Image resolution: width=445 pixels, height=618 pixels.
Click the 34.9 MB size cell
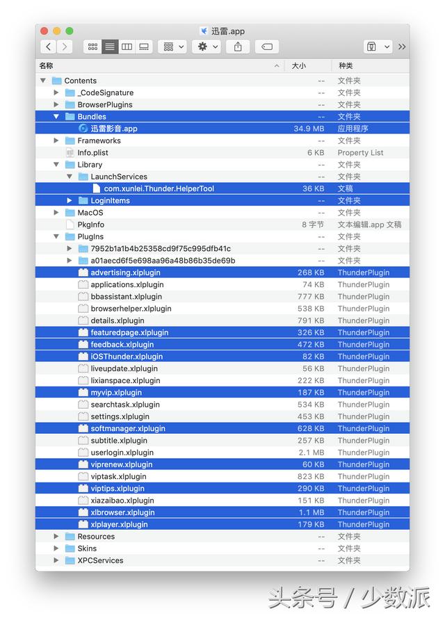[x=309, y=129]
